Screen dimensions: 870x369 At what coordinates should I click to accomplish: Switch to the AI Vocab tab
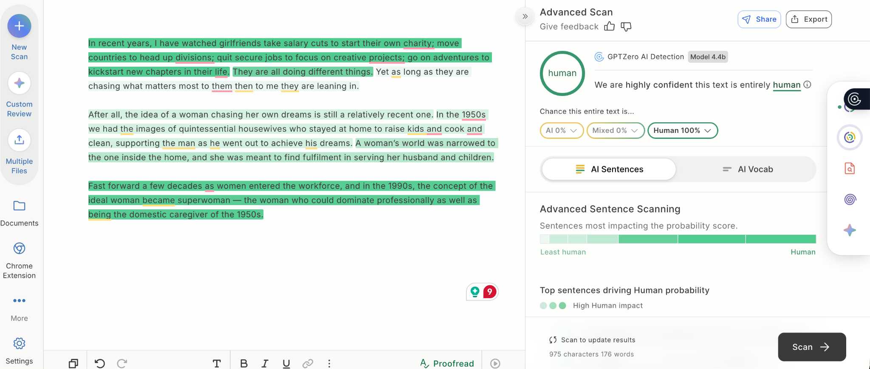click(x=747, y=169)
